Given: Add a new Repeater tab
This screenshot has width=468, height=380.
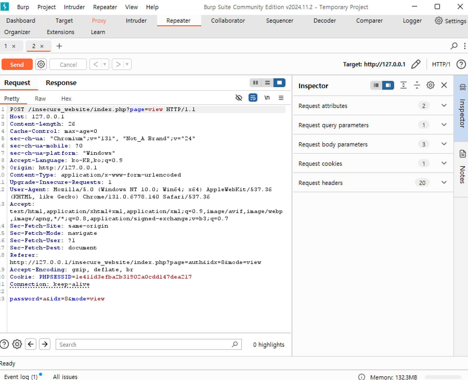Looking at the screenshot, I should click(59, 46).
